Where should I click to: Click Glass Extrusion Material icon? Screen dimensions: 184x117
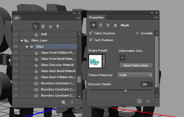pos(36,65)
